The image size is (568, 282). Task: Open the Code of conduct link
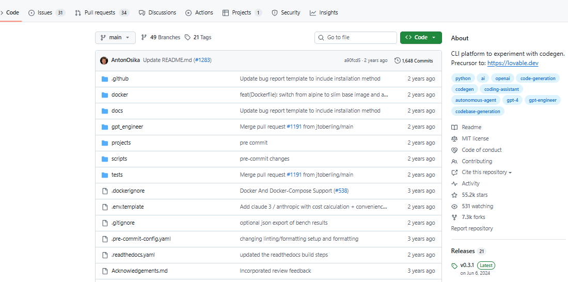(x=477, y=150)
